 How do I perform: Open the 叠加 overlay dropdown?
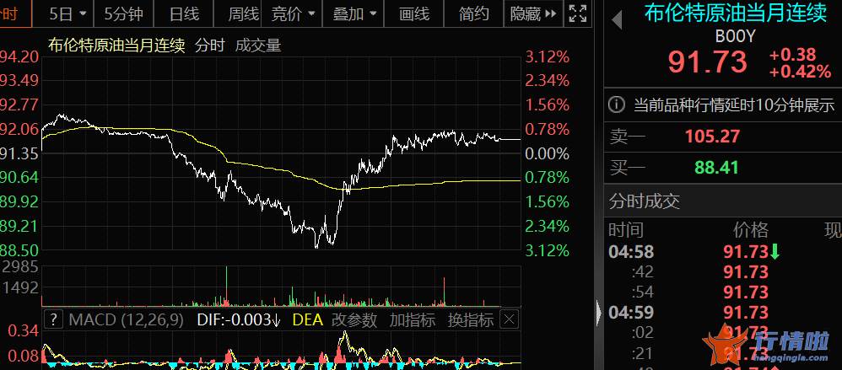354,13
